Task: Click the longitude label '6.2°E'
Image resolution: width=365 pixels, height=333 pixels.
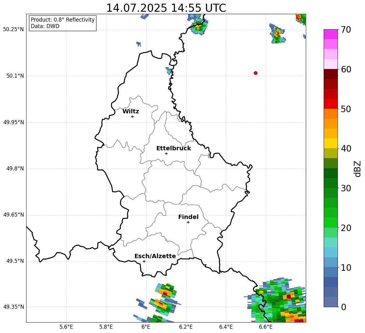Action: tap(186, 327)
